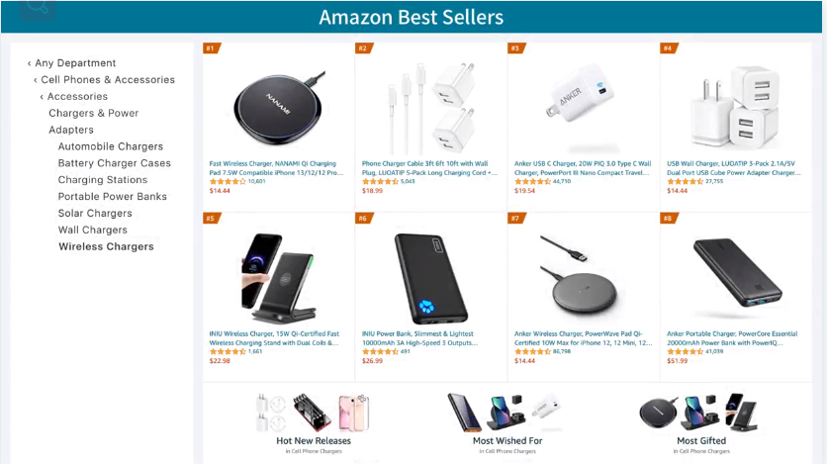Open INIU Wireless Charger 15W title link
827x464 pixels.
tap(274, 338)
